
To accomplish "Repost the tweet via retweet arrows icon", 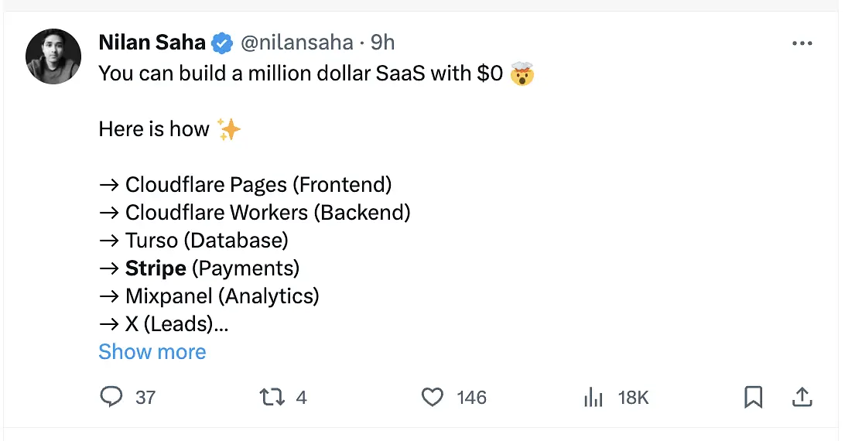I will [272, 397].
